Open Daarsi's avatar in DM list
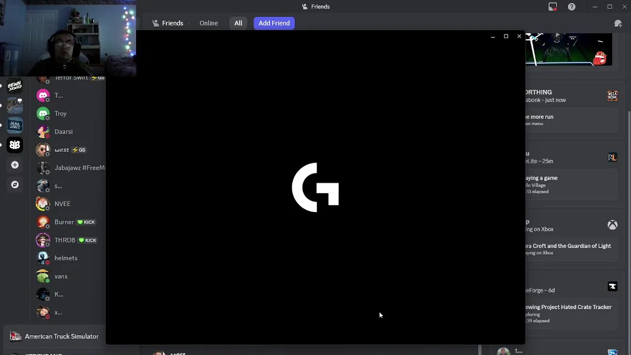 click(x=43, y=132)
